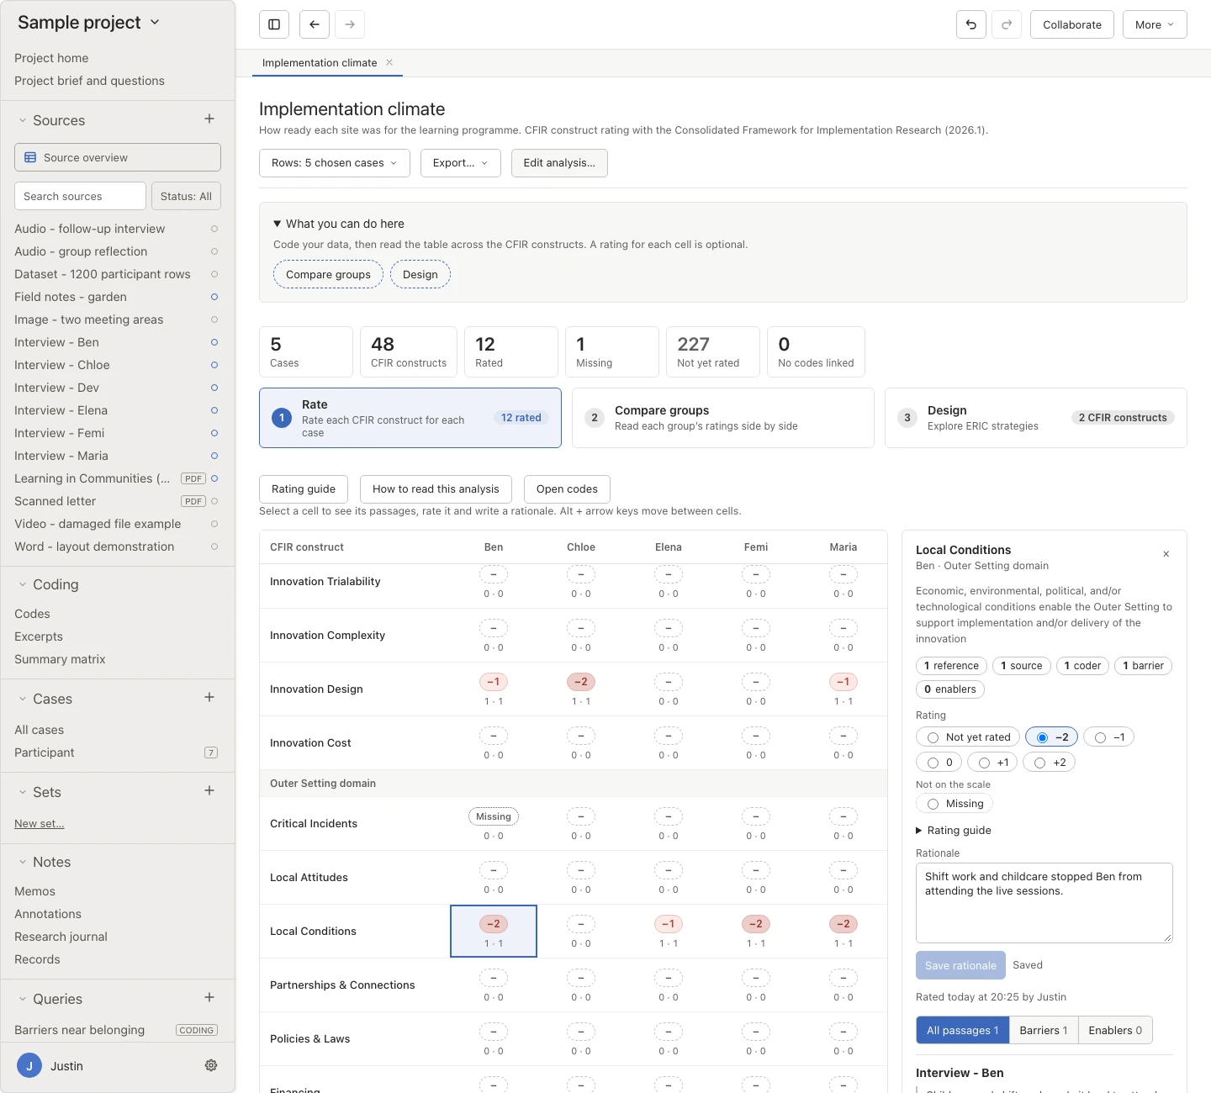Open the More menu dropdown
Screen dimensions: 1211x1093
point(1155,24)
